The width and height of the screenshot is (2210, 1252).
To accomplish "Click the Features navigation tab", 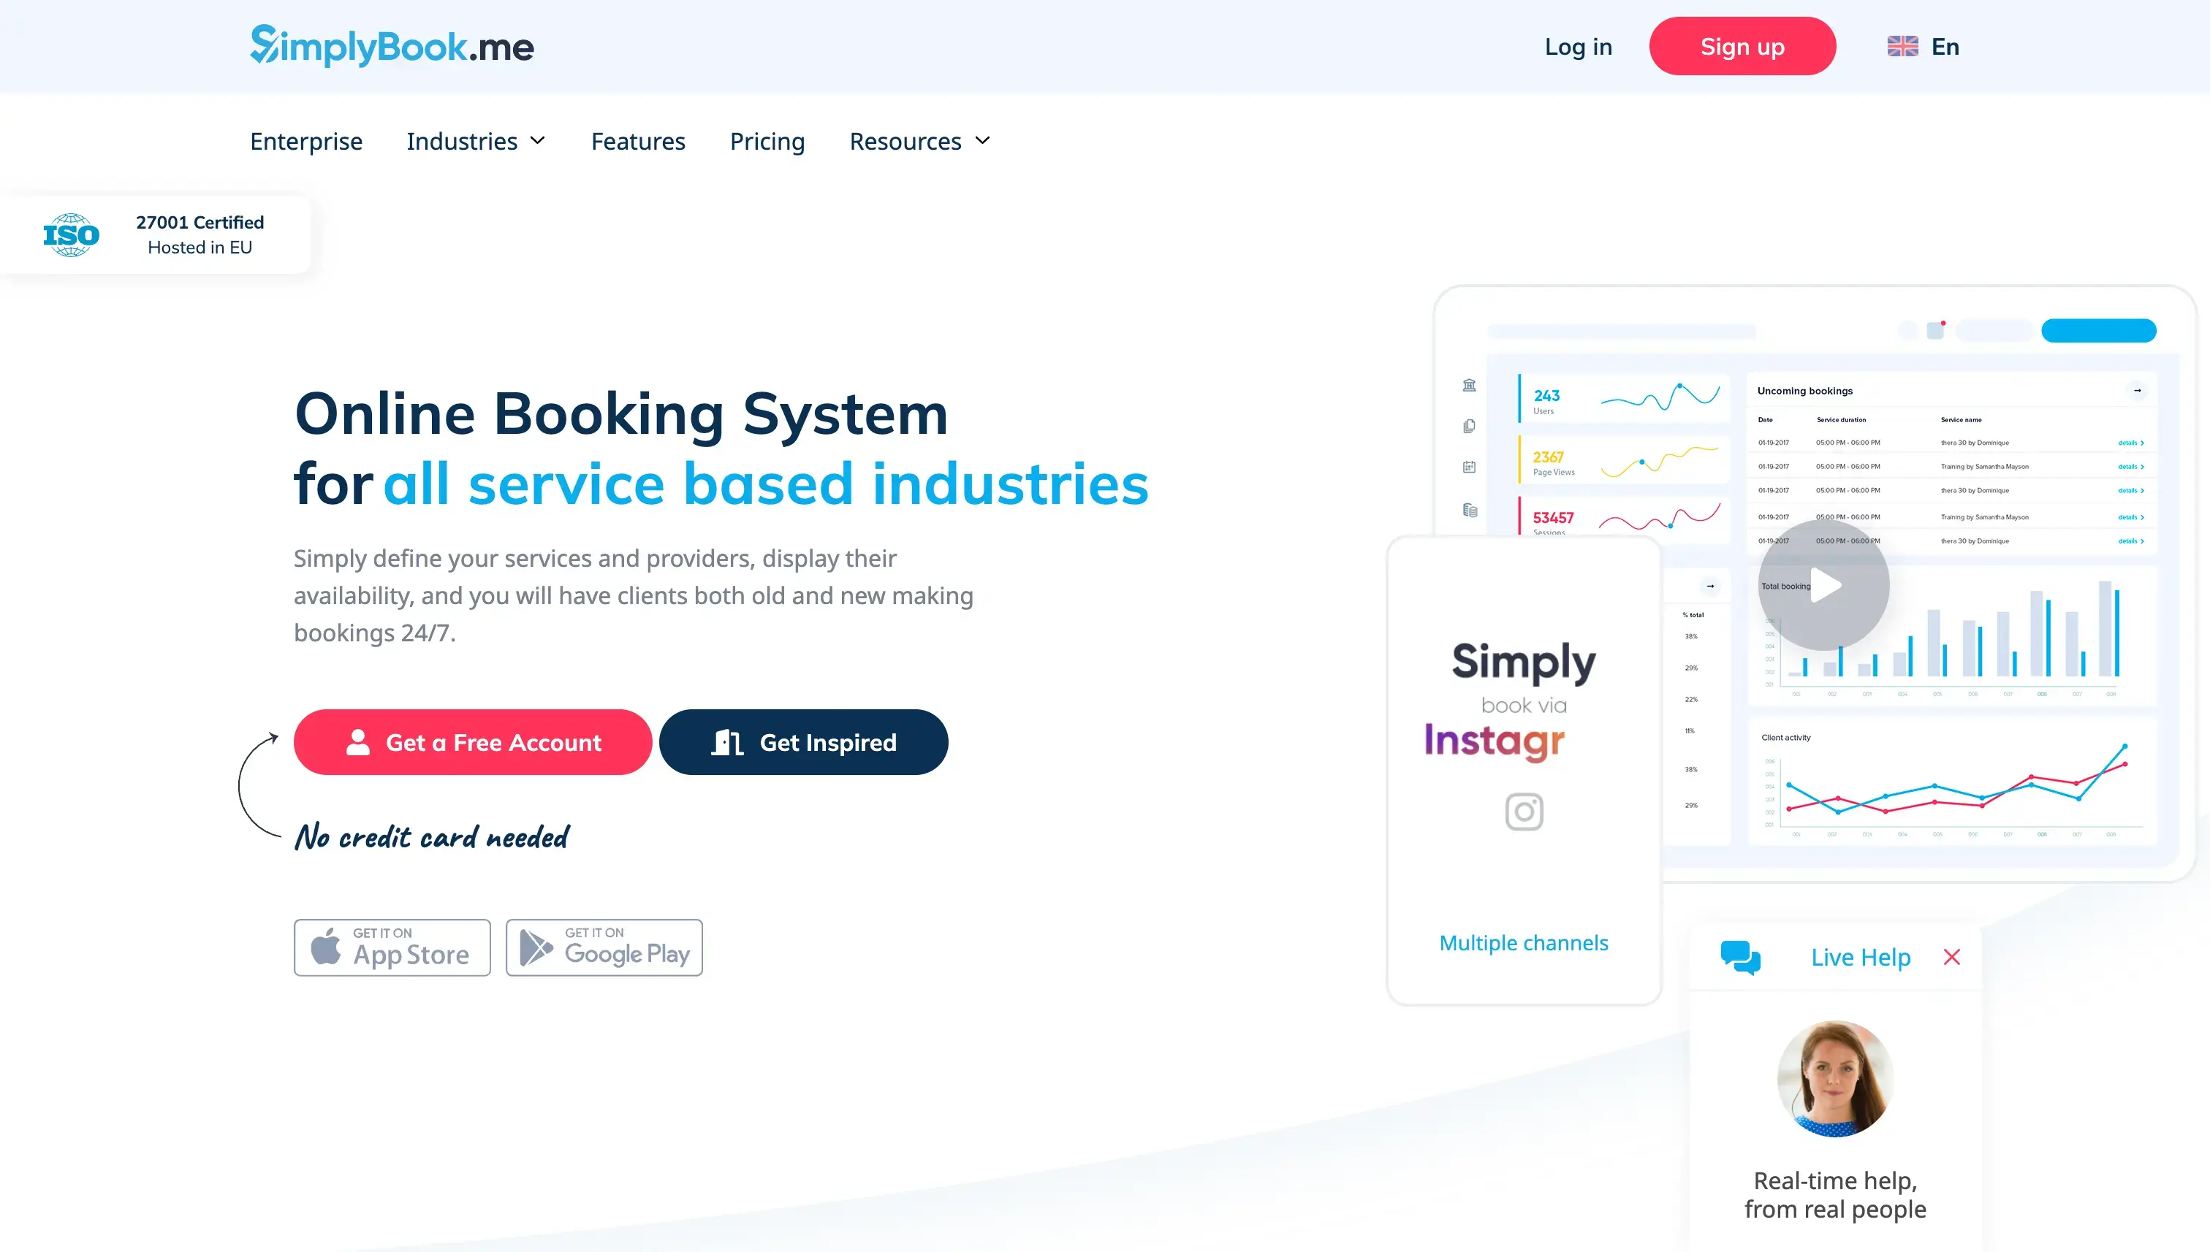I will (x=637, y=140).
